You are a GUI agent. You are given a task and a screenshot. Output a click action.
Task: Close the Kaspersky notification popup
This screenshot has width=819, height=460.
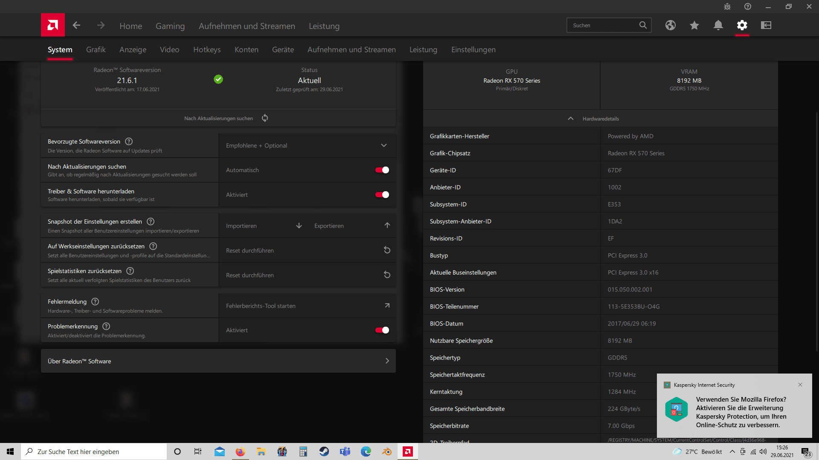800,385
